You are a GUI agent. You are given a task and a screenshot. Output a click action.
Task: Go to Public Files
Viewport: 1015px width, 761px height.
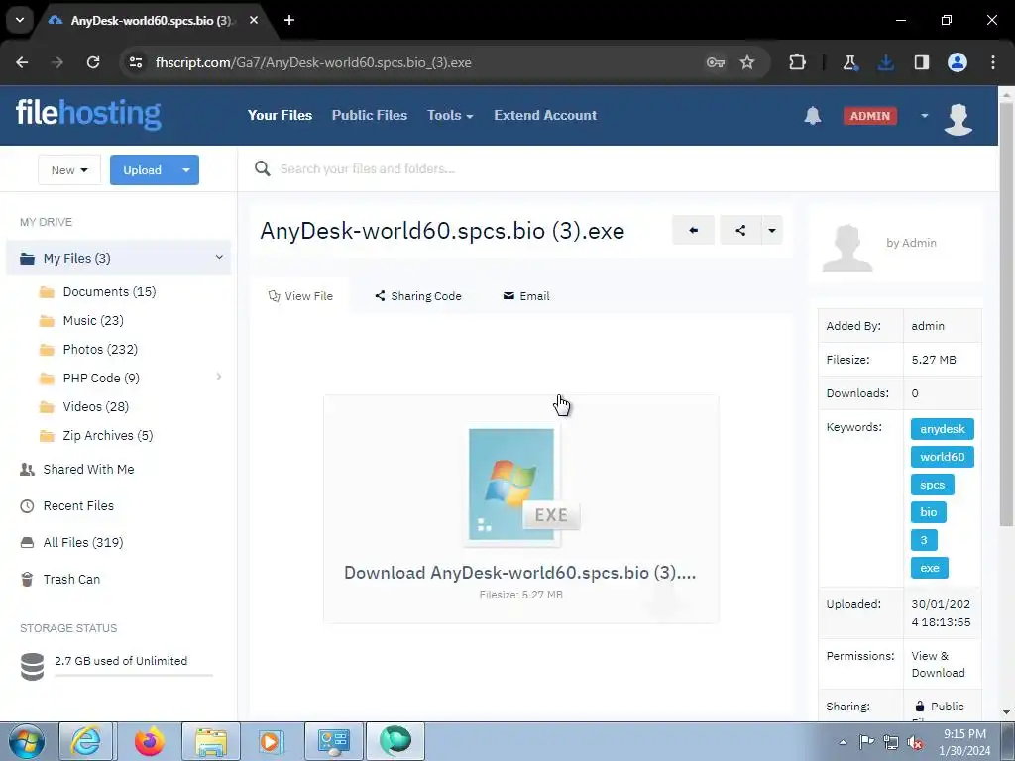point(370,115)
